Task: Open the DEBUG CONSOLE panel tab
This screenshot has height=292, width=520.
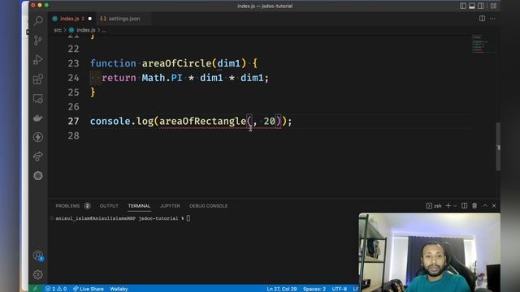Action: 209,206
